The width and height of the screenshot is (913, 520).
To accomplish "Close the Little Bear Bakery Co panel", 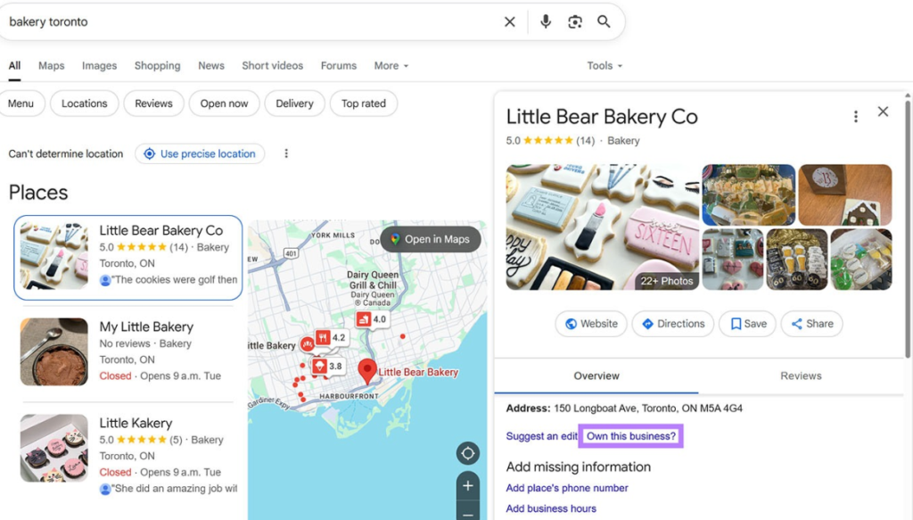I will point(883,111).
